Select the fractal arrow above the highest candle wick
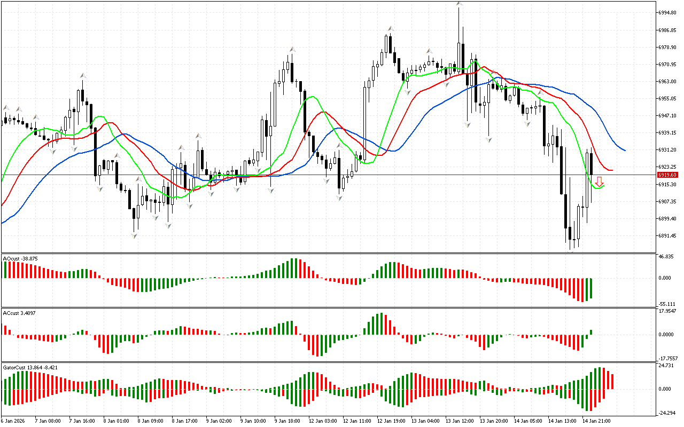This screenshot has width=684, height=427. click(459, 4)
